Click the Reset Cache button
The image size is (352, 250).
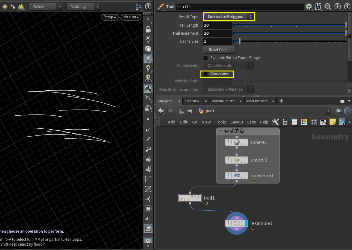pyautogui.click(x=219, y=50)
